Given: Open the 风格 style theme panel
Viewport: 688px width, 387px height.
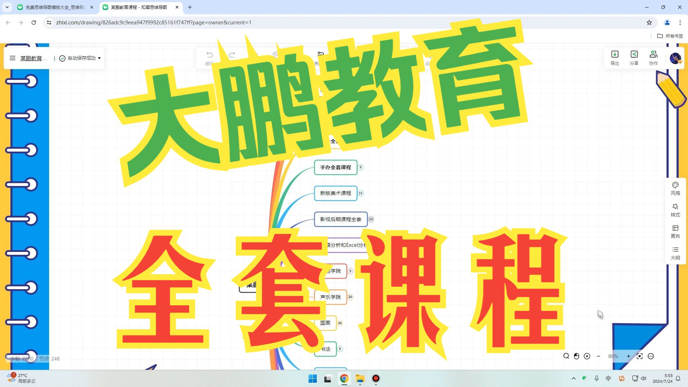Looking at the screenshot, I should pyautogui.click(x=675, y=188).
